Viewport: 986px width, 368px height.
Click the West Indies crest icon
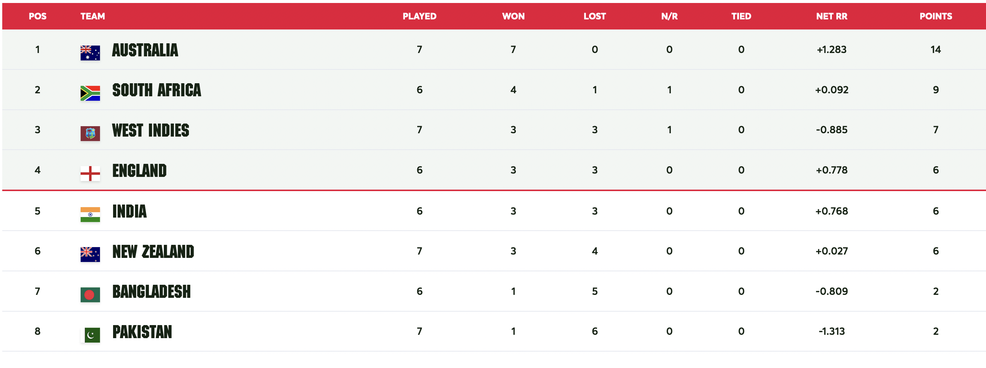[x=90, y=133]
